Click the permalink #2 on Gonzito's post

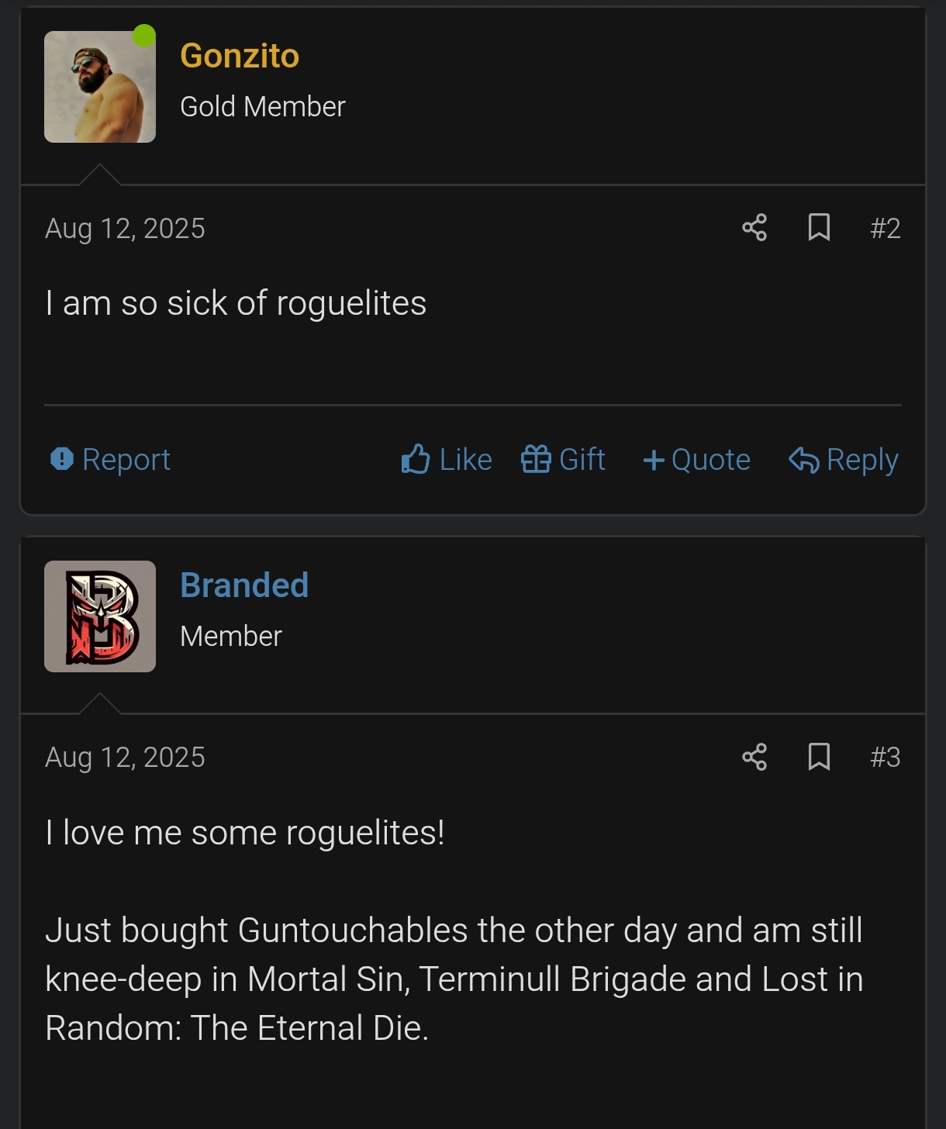click(886, 227)
